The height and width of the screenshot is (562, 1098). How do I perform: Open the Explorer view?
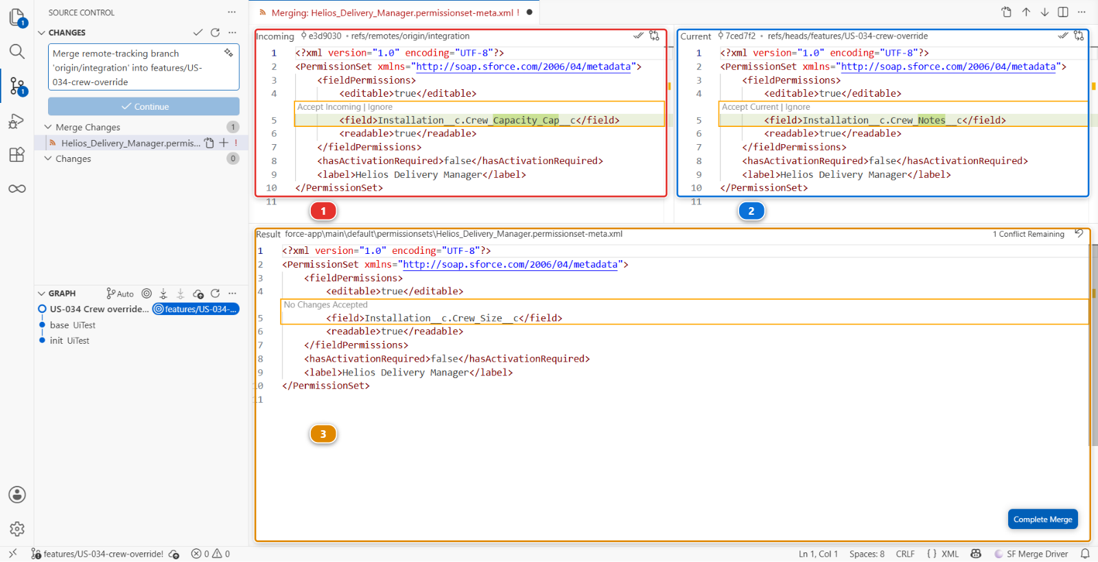click(x=17, y=17)
